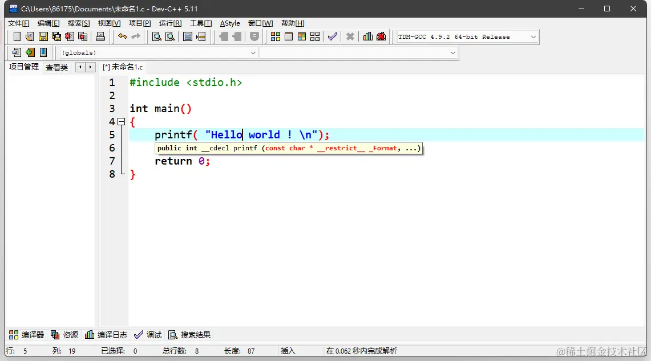651x361 pixels.
Task: Click green plus insert icon
Action: coord(30,52)
